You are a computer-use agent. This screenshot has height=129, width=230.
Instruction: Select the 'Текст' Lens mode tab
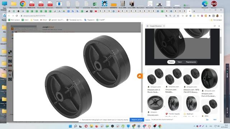click(x=180, y=62)
